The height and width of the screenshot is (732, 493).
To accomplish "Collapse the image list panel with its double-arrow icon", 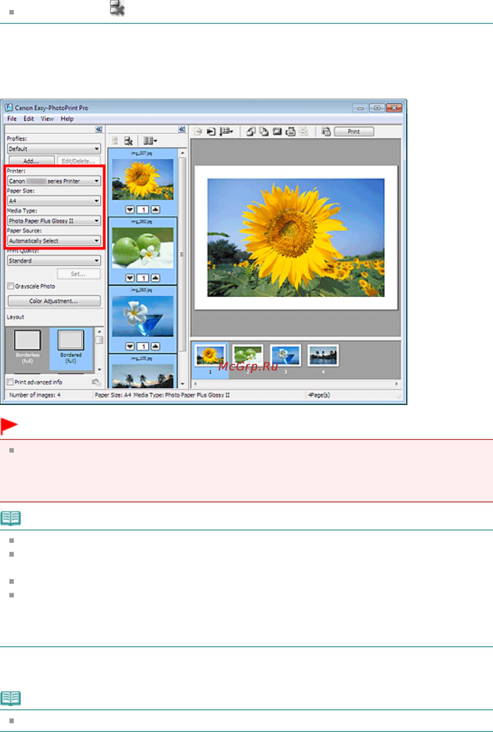I will pyautogui.click(x=182, y=129).
